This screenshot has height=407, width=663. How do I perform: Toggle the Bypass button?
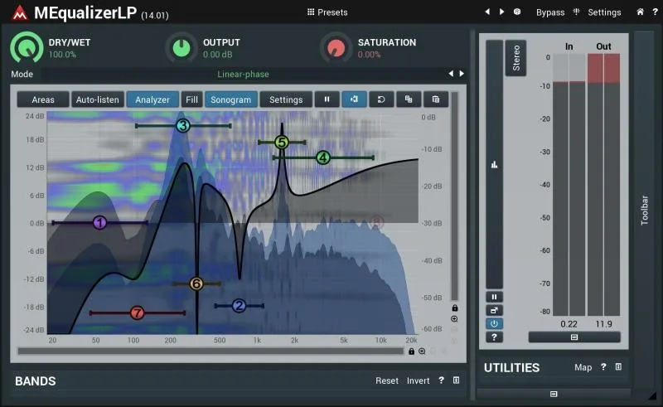point(550,12)
